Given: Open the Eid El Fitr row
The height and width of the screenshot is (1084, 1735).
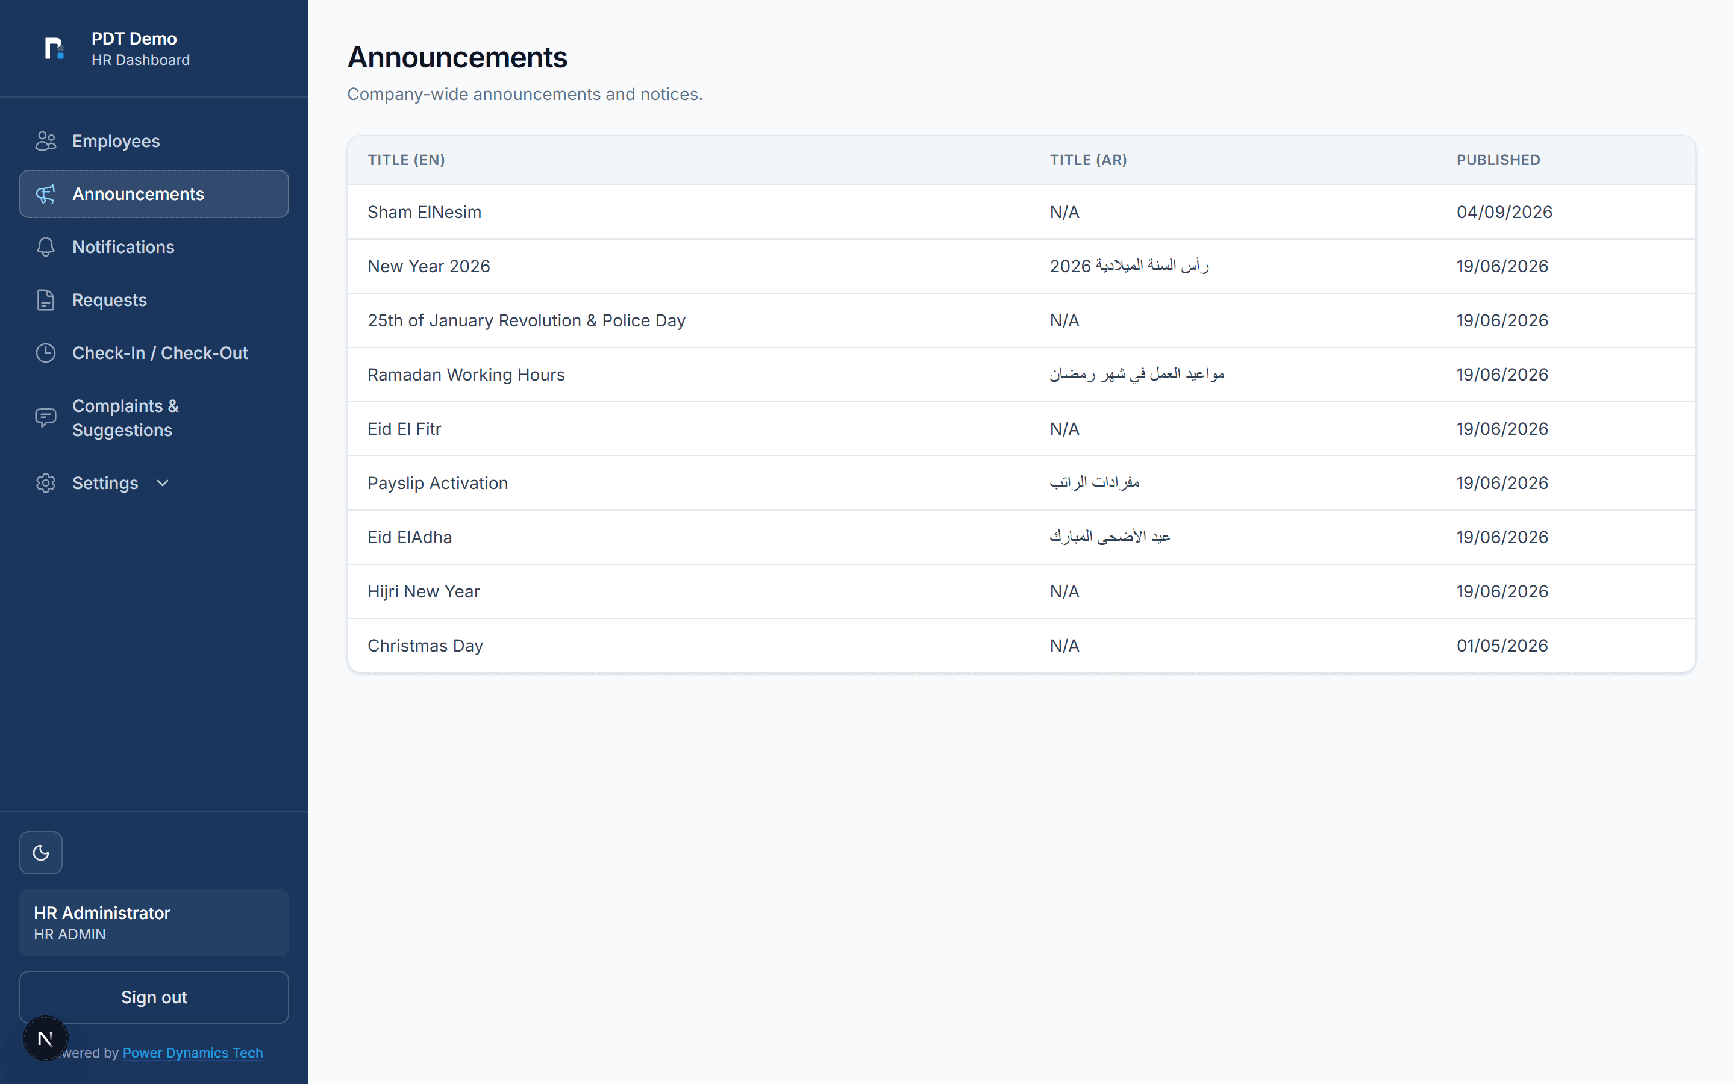Looking at the screenshot, I should 1022,429.
